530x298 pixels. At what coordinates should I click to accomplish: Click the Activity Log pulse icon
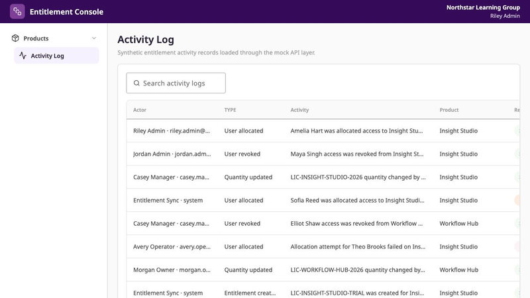click(23, 56)
